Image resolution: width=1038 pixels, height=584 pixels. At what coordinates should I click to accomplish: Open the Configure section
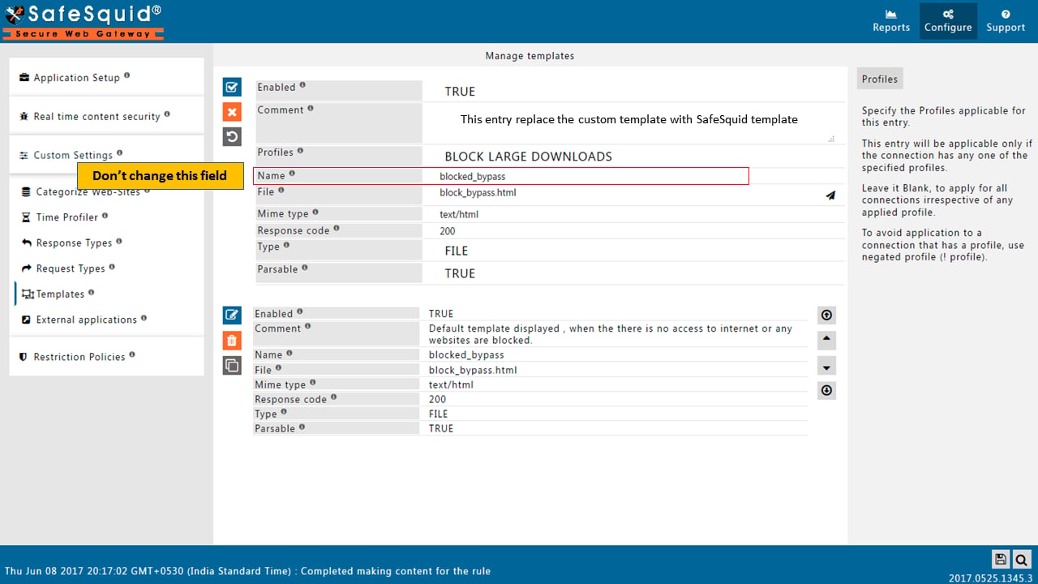tap(948, 21)
